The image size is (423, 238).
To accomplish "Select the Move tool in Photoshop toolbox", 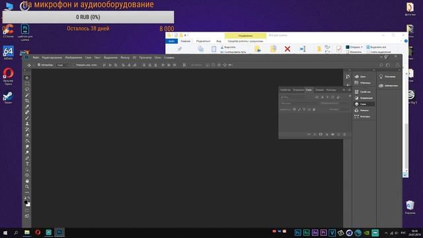I will (27, 78).
